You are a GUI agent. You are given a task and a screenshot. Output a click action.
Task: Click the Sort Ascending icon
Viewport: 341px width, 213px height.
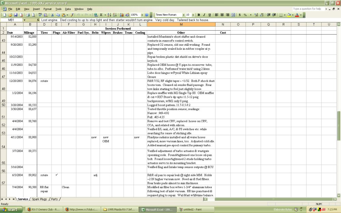tap(109, 15)
